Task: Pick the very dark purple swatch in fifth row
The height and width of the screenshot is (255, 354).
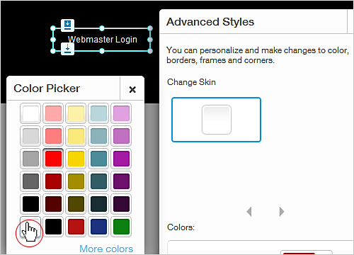Action: 121,204
